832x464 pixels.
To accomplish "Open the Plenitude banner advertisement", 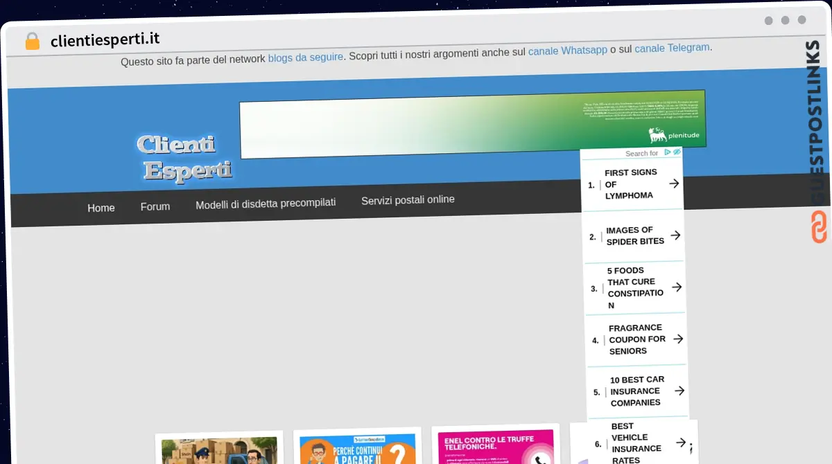I will 473,124.
